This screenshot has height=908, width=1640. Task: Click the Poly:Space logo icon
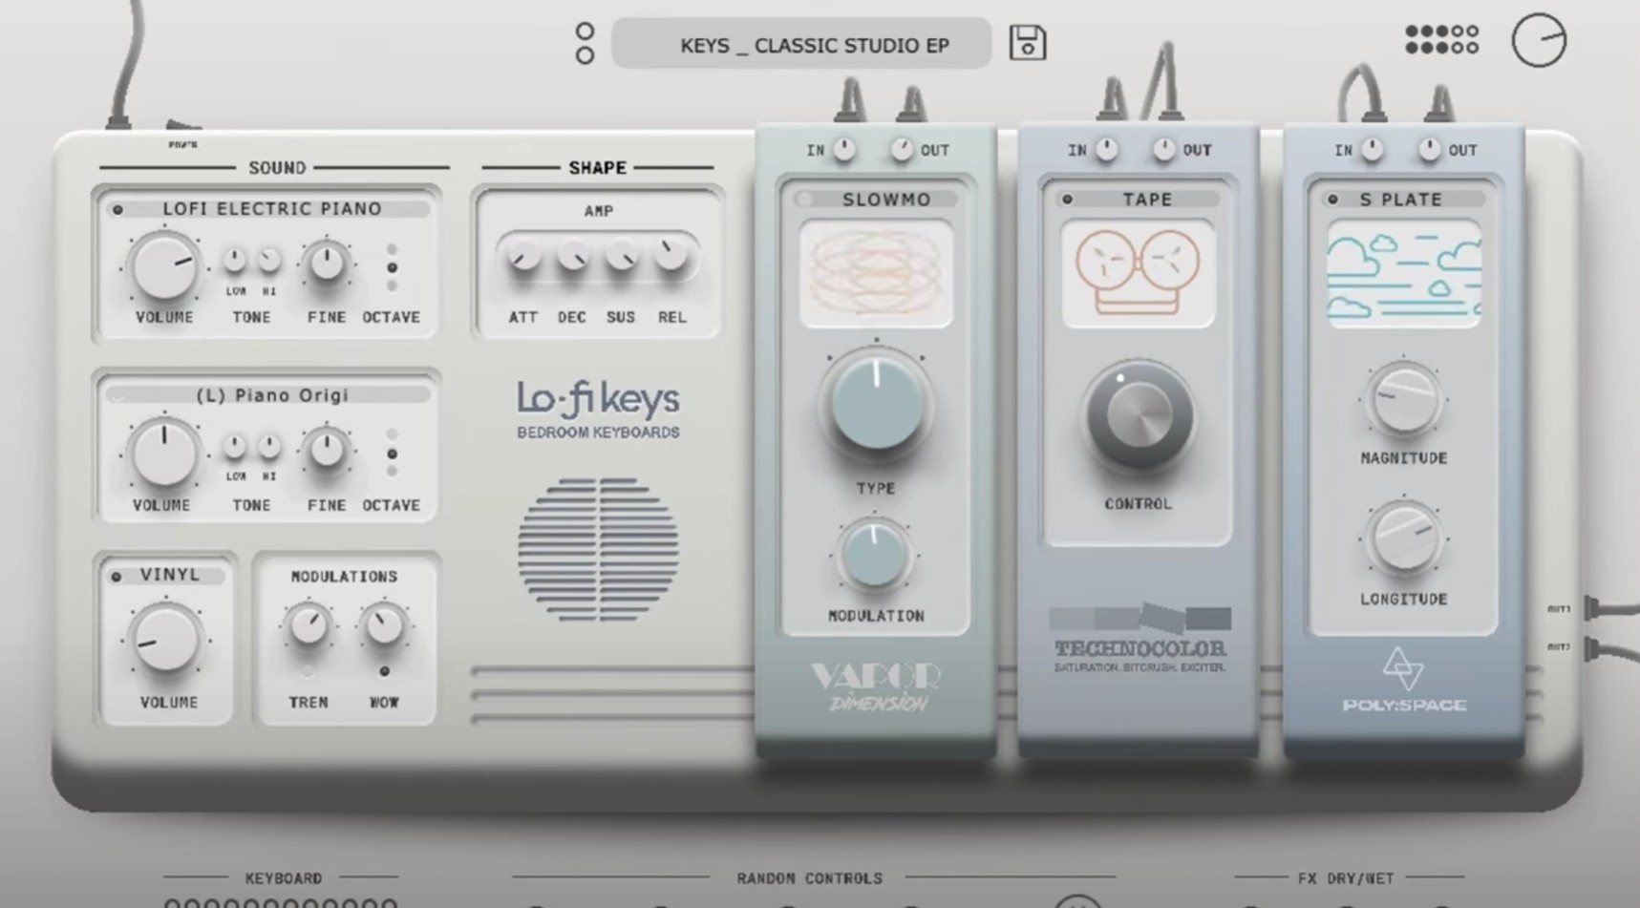pos(1403,669)
